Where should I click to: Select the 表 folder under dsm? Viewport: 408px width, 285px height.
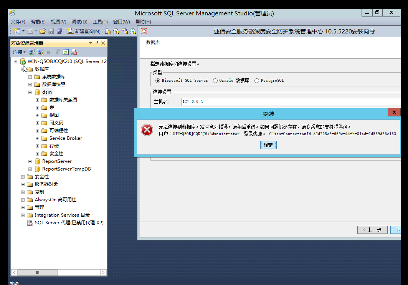click(x=52, y=108)
